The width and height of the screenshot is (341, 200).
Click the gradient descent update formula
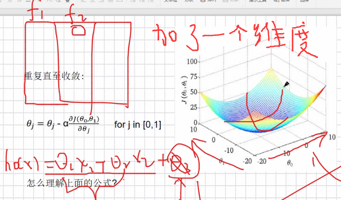pos(63,124)
